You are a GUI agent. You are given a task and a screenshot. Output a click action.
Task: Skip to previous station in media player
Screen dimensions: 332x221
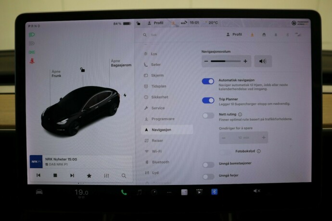(x=38, y=175)
